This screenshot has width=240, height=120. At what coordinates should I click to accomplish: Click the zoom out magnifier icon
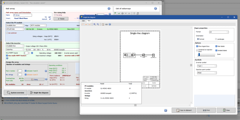point(98,24)
